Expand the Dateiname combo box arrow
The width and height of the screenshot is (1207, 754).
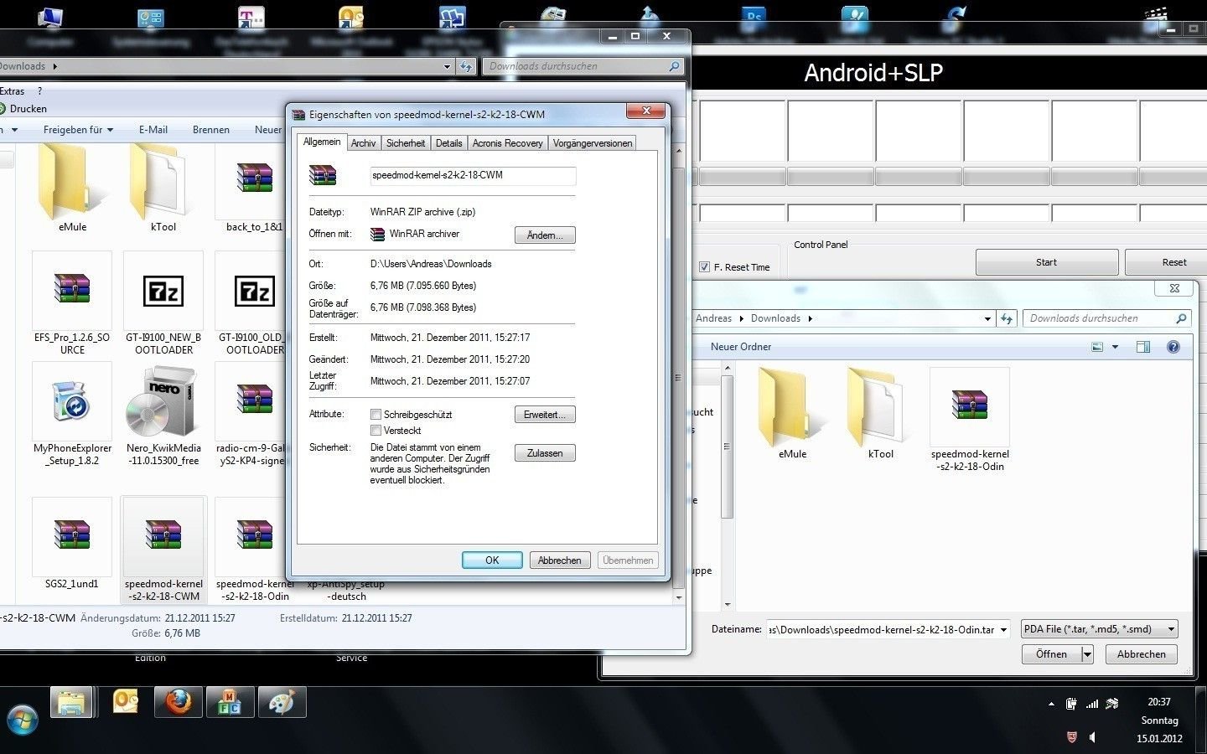click(1003, 630)
